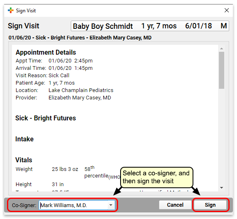This screenshot has height=219, width=237.
Task: Close the Sign Visit dialog
Action: coord(227,10)
